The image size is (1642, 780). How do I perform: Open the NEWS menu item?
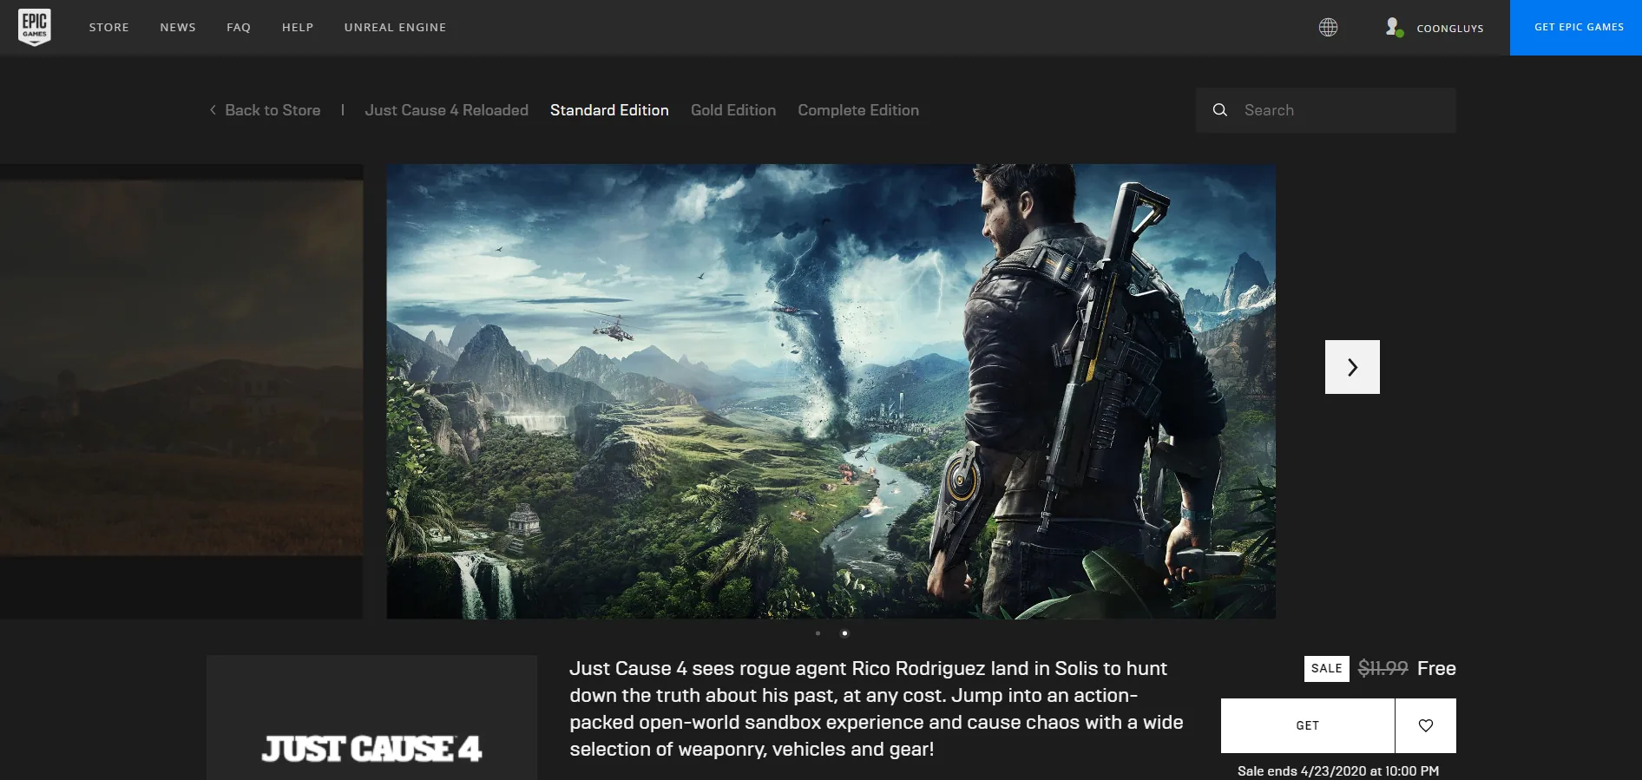178,28
